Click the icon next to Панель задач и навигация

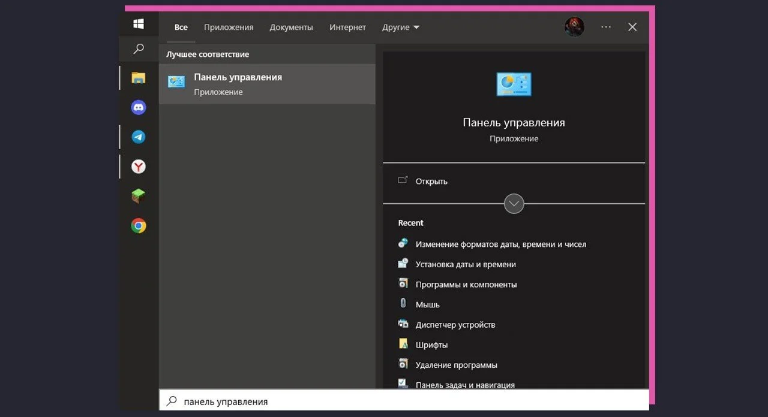(x=403, y=383)
